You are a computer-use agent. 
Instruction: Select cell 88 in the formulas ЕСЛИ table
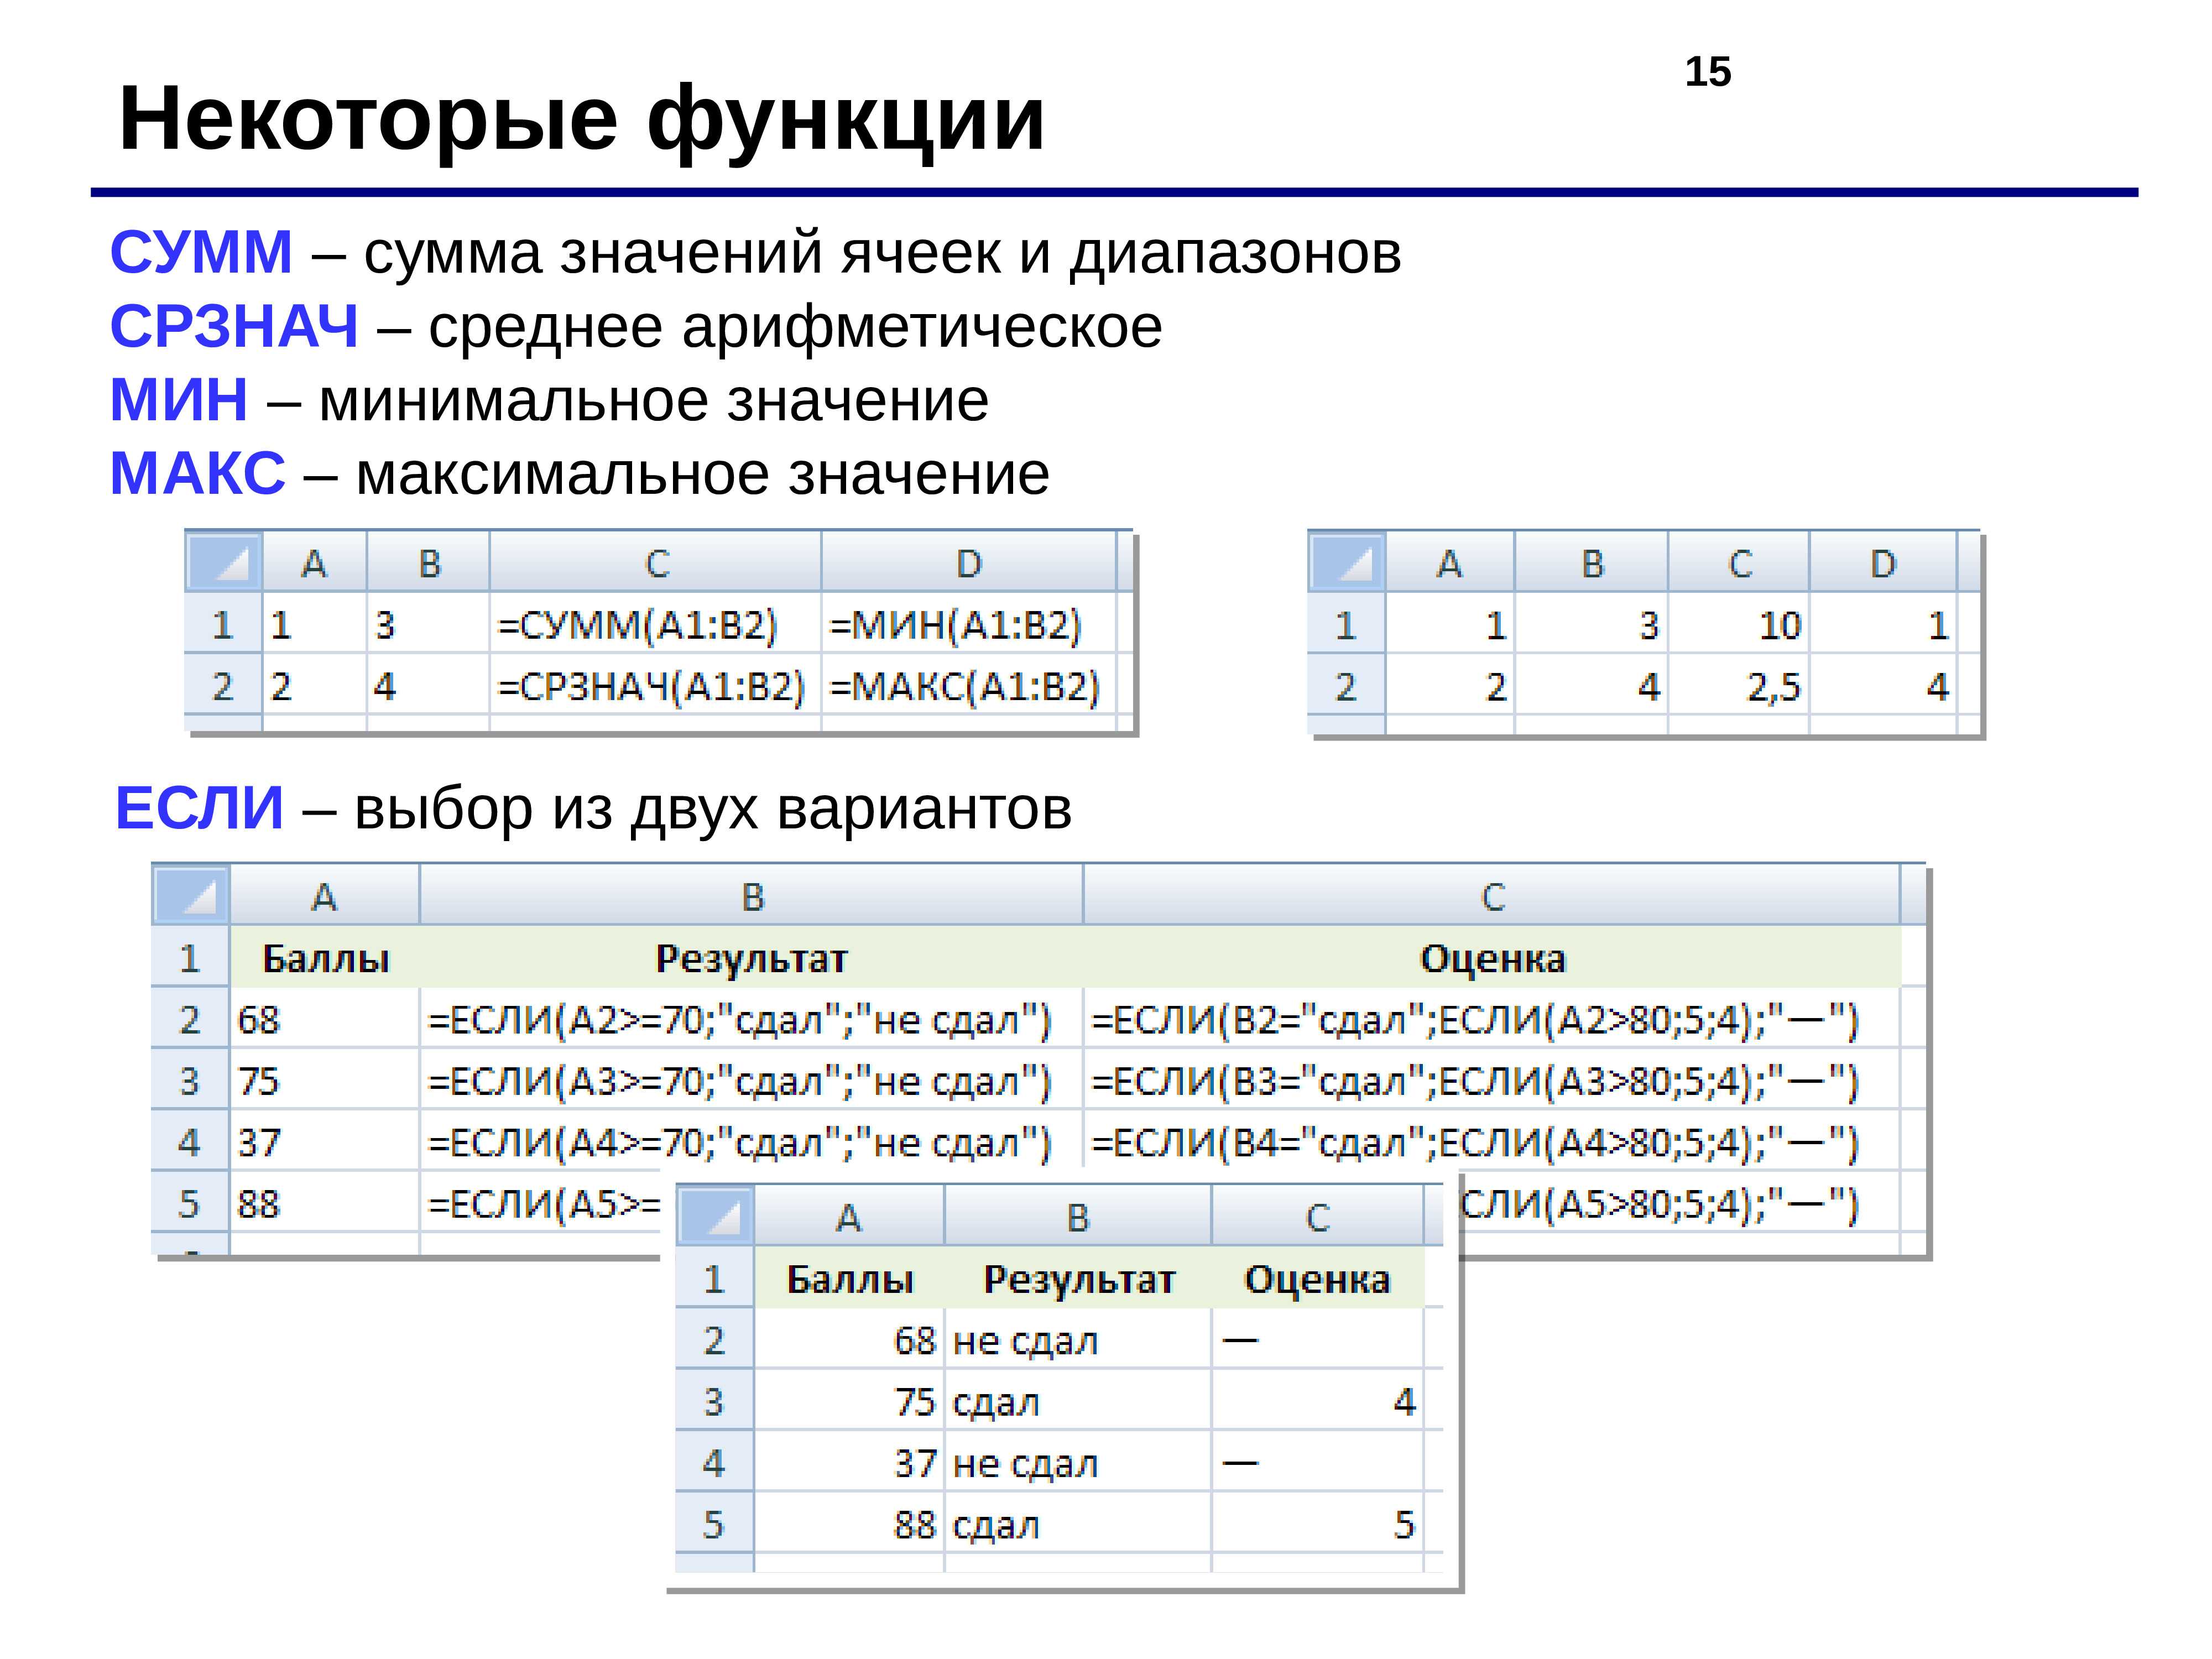point(324,1202)
